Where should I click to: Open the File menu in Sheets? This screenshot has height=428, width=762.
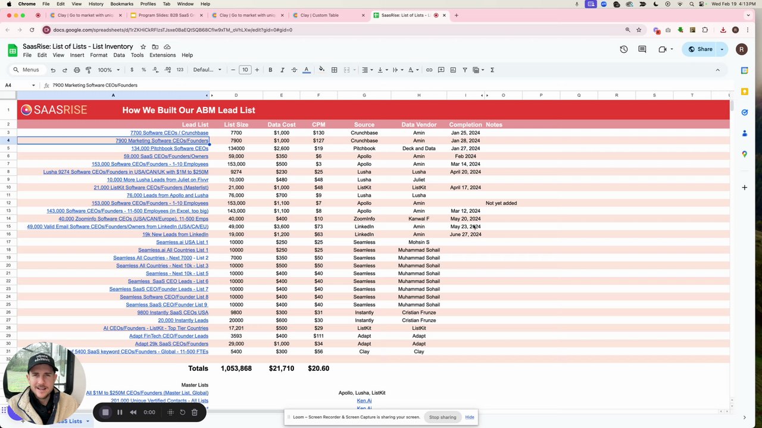[27, 55]
